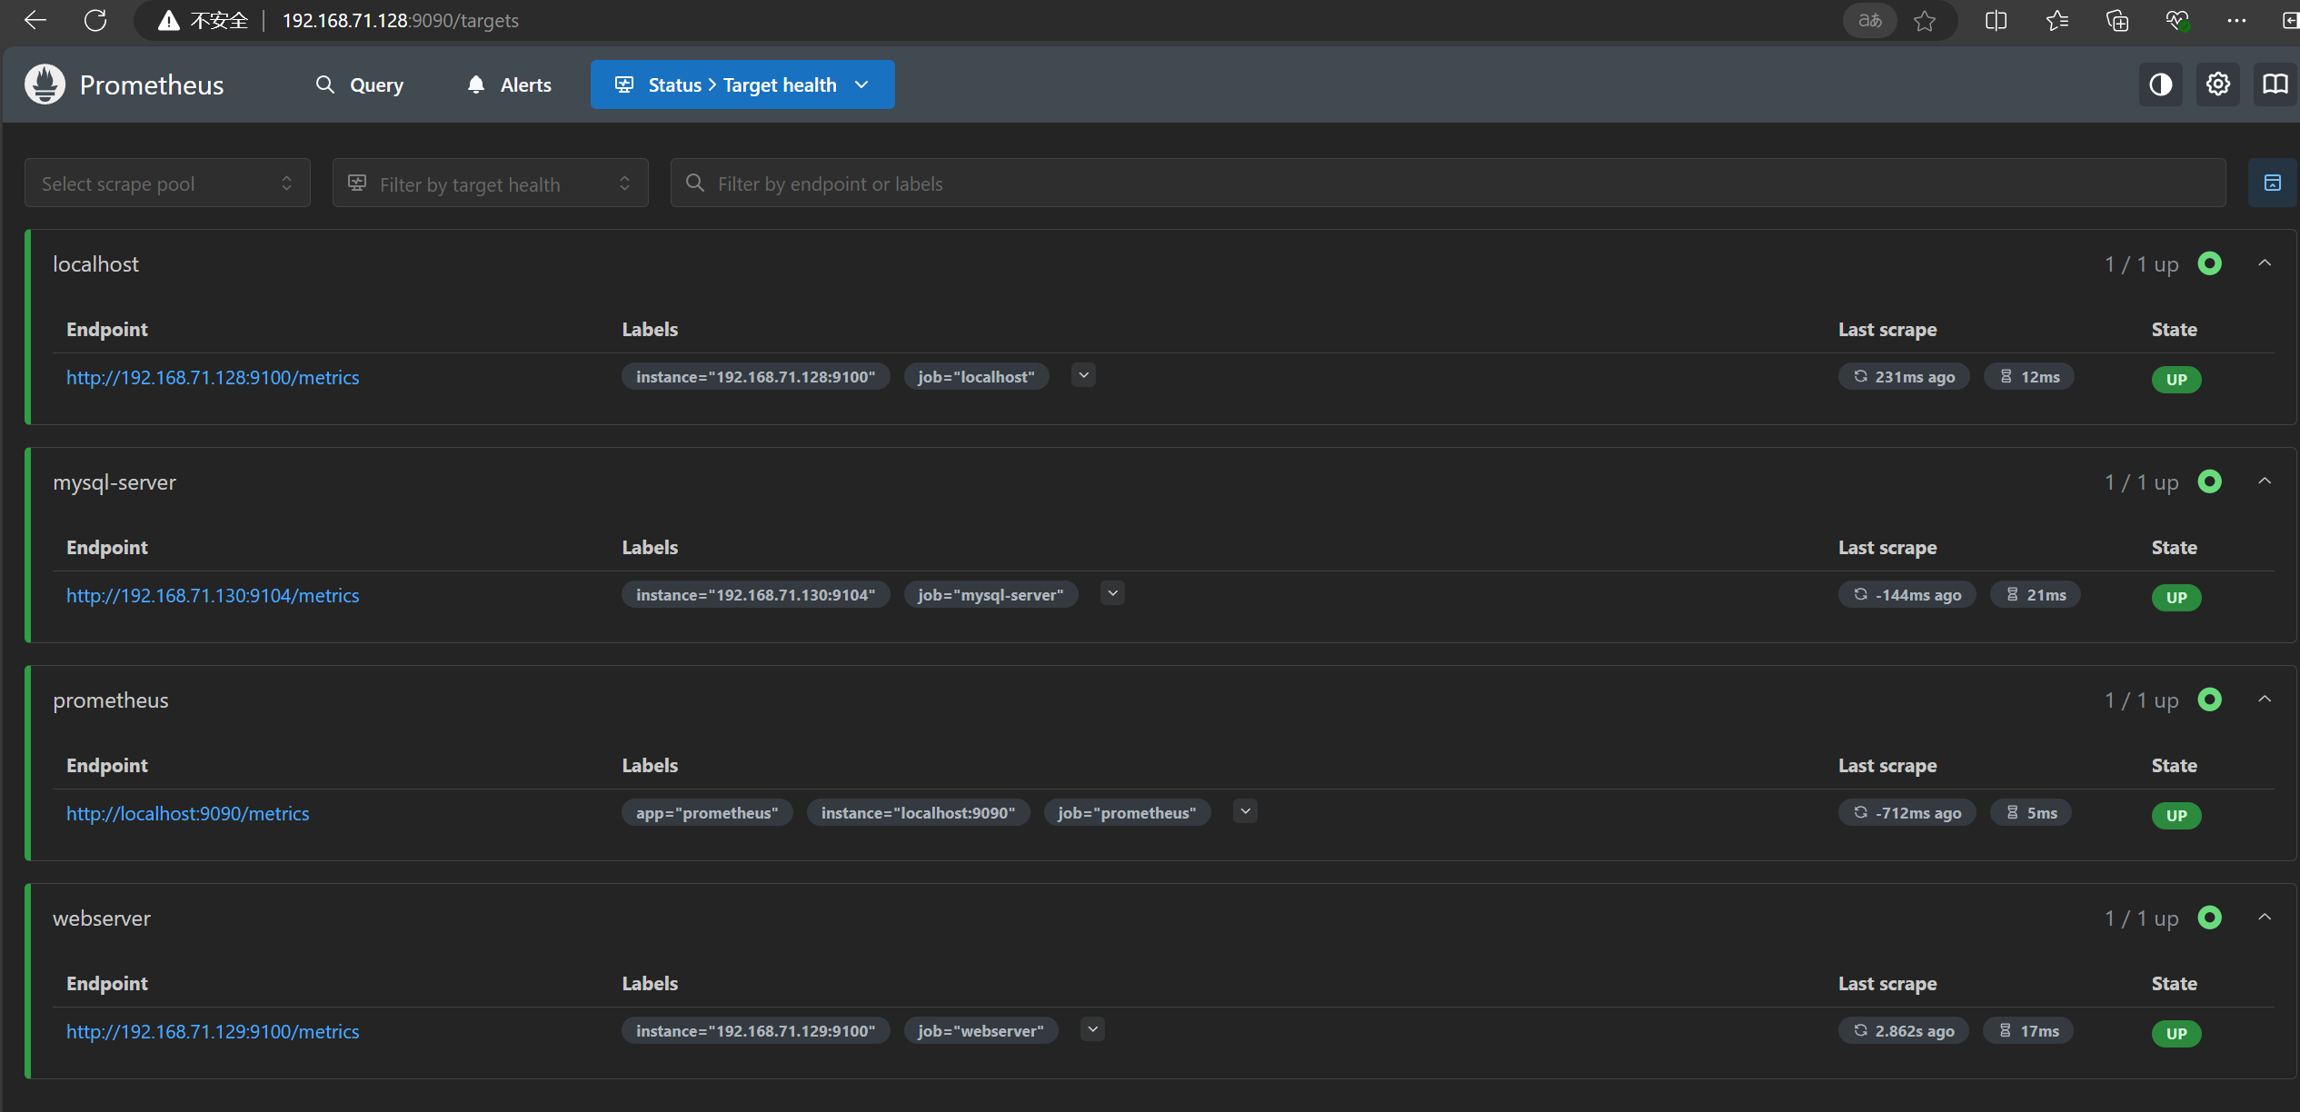
Task: Click the "-712ms ago" last scrape badge
Action: (1907, 813)
